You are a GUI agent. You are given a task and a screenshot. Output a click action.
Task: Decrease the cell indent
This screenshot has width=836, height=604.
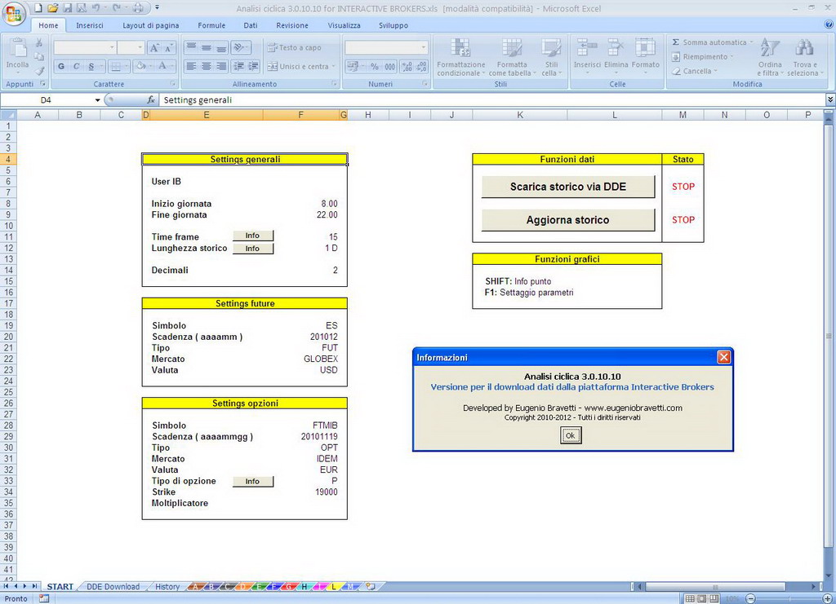click(x=238, y=67)
